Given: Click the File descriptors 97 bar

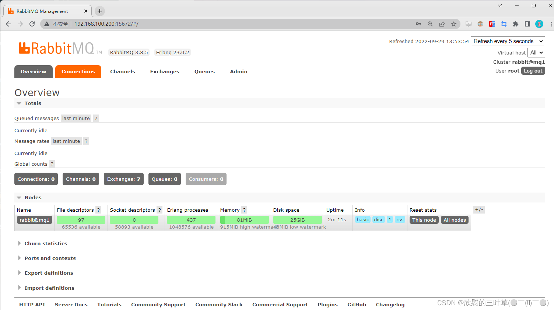Looking at the screenshot, I should click(x=81, y=220).
